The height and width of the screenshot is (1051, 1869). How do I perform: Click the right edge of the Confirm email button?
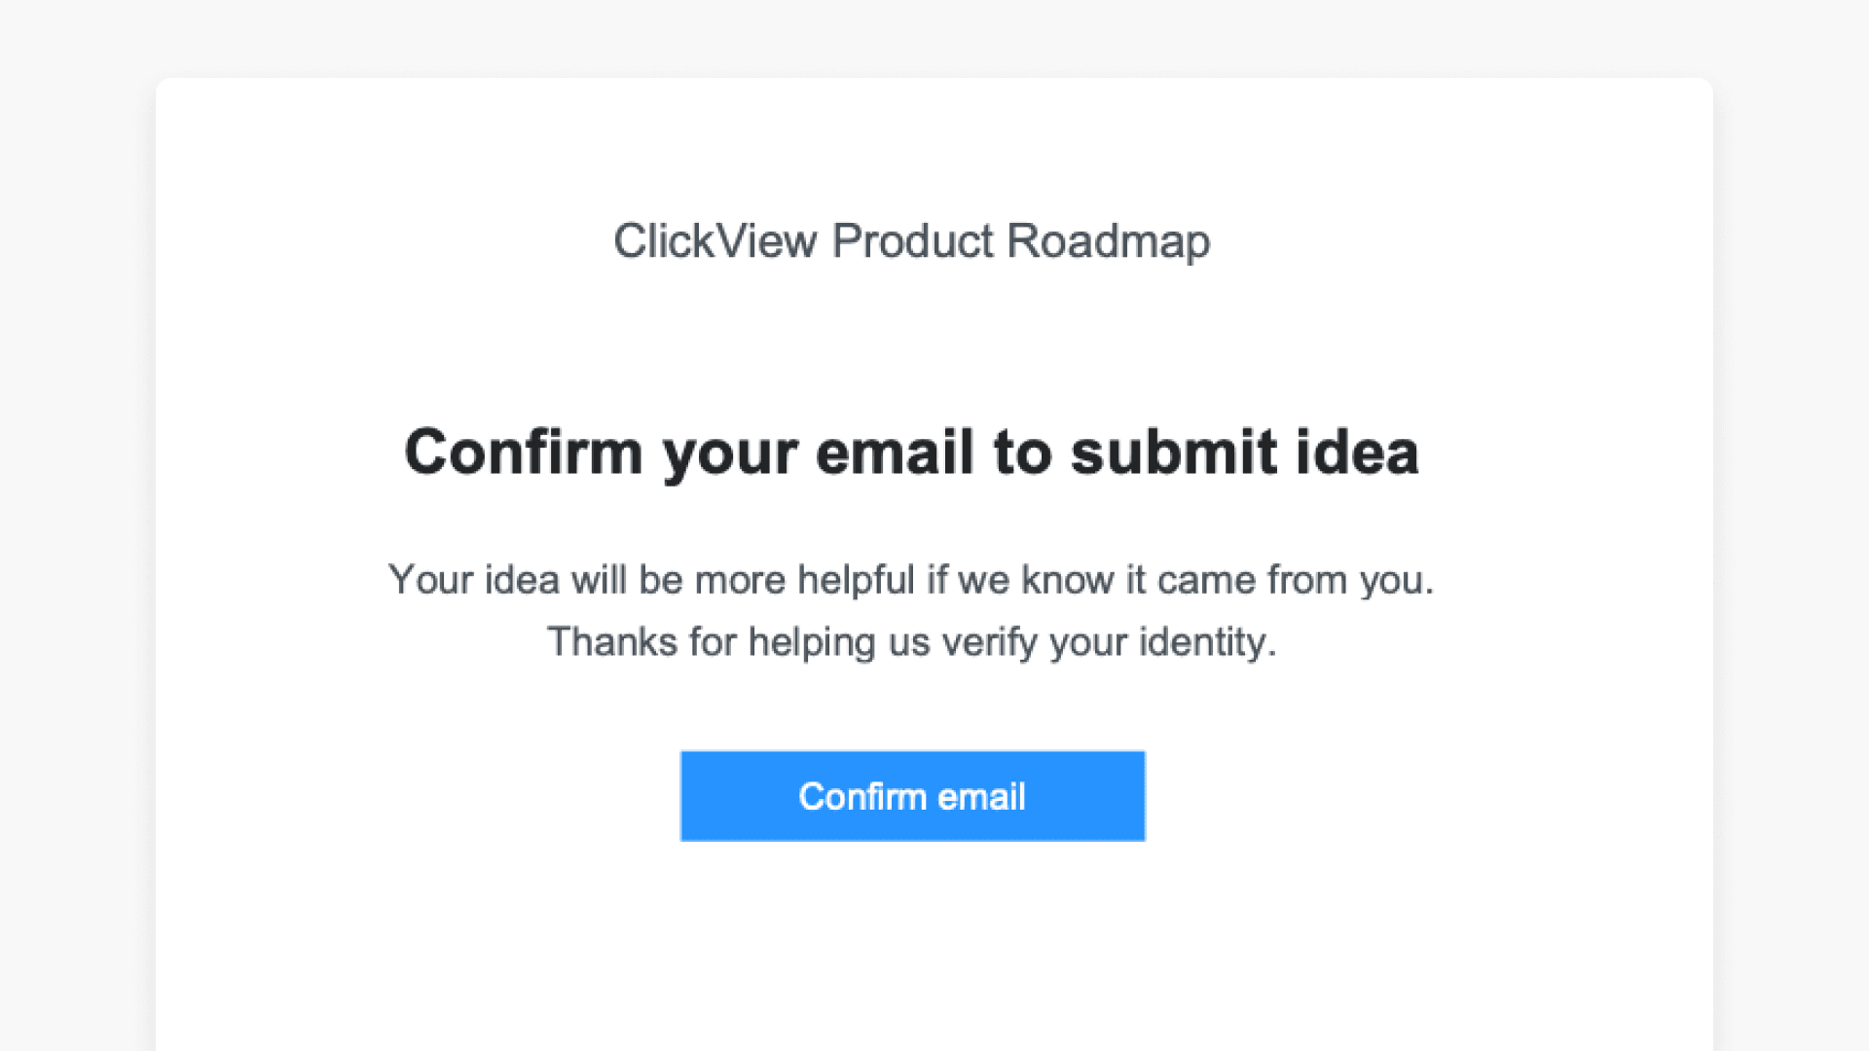[x=1134, y=795]
